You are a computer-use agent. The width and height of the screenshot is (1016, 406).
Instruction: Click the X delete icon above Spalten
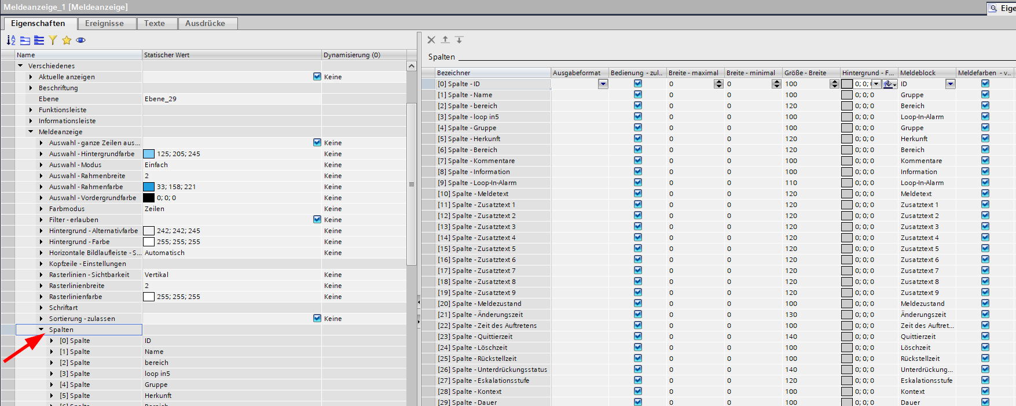[x=431, y=40]
